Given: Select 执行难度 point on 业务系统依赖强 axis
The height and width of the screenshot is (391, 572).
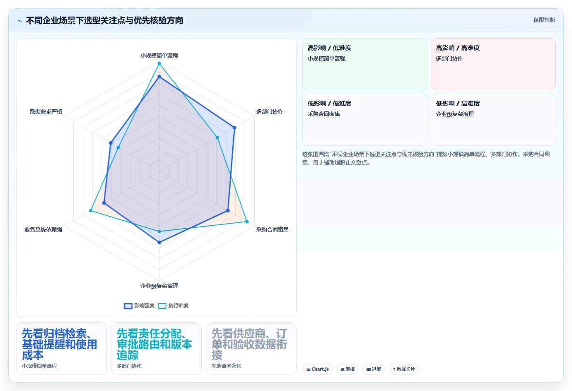Looking at the screenshot, I should [91, 211].
